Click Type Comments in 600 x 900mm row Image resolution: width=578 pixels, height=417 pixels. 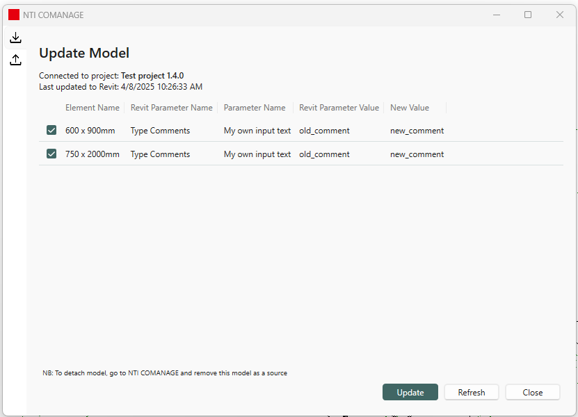[161, 131]
